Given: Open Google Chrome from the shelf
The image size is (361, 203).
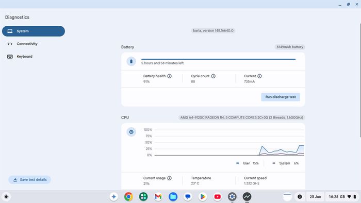Looking at the screenshot, I should (x=128, y=197).
